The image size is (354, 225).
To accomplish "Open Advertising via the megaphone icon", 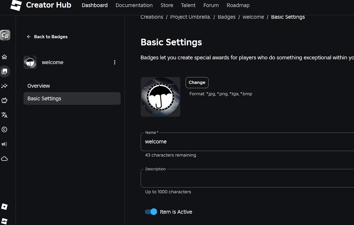I will click(4, 144).
